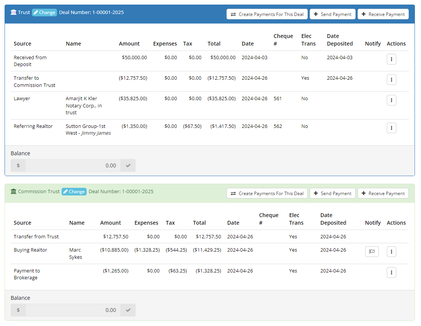
Task: Select Trust deal number 1-00001-2025 text
Action: click(x=108, y=12)
